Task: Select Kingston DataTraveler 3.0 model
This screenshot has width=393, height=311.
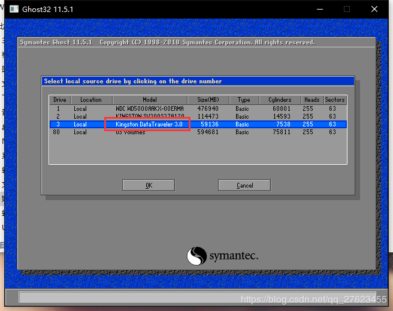Action: coord(149,124)
